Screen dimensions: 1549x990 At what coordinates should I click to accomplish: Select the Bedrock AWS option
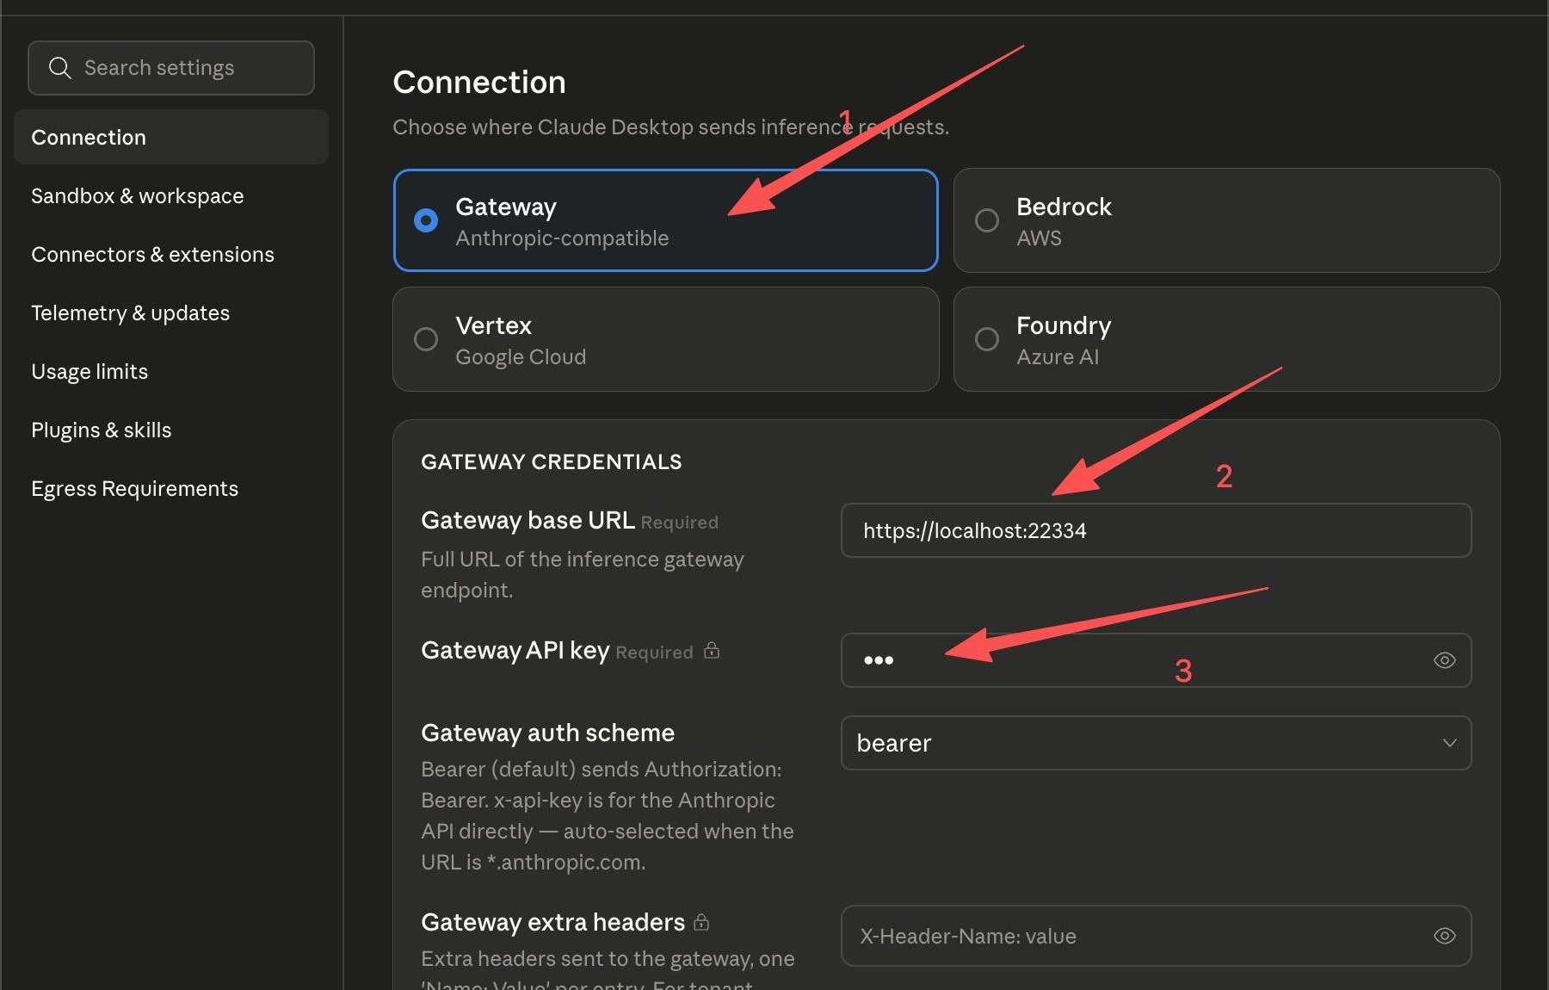click(1226, 220)
